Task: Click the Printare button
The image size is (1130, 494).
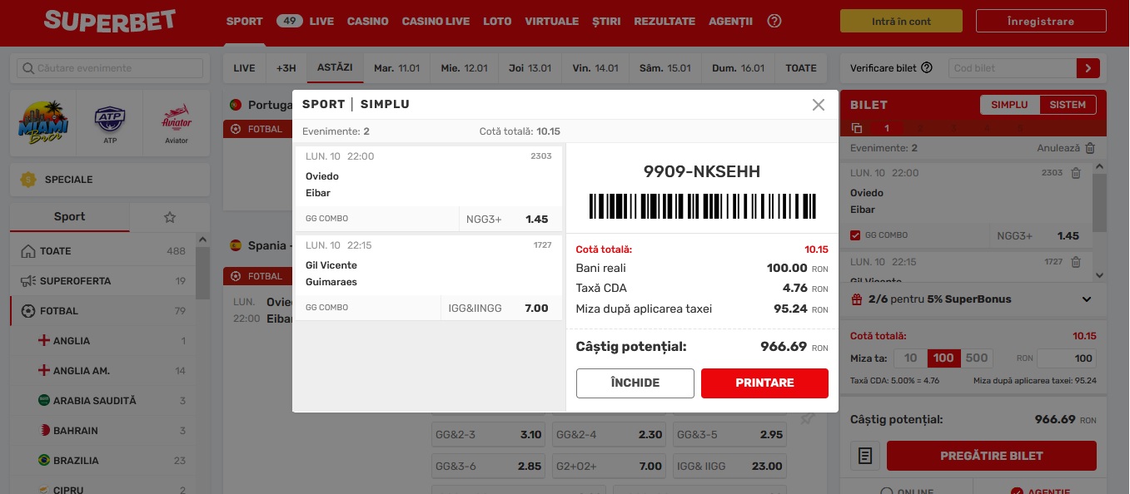Action: pos(764,383)
